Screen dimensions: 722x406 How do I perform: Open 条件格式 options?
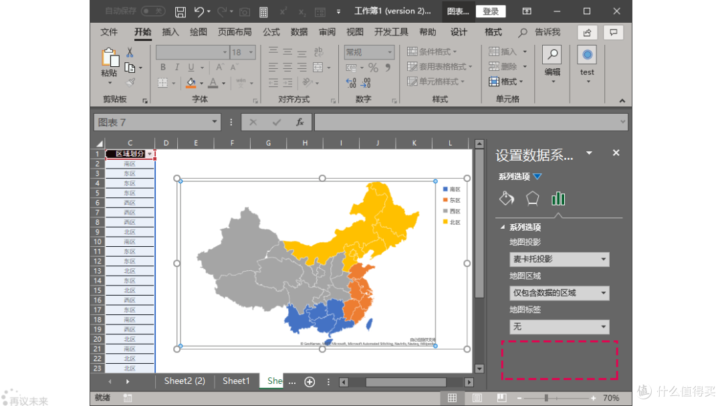432,52
